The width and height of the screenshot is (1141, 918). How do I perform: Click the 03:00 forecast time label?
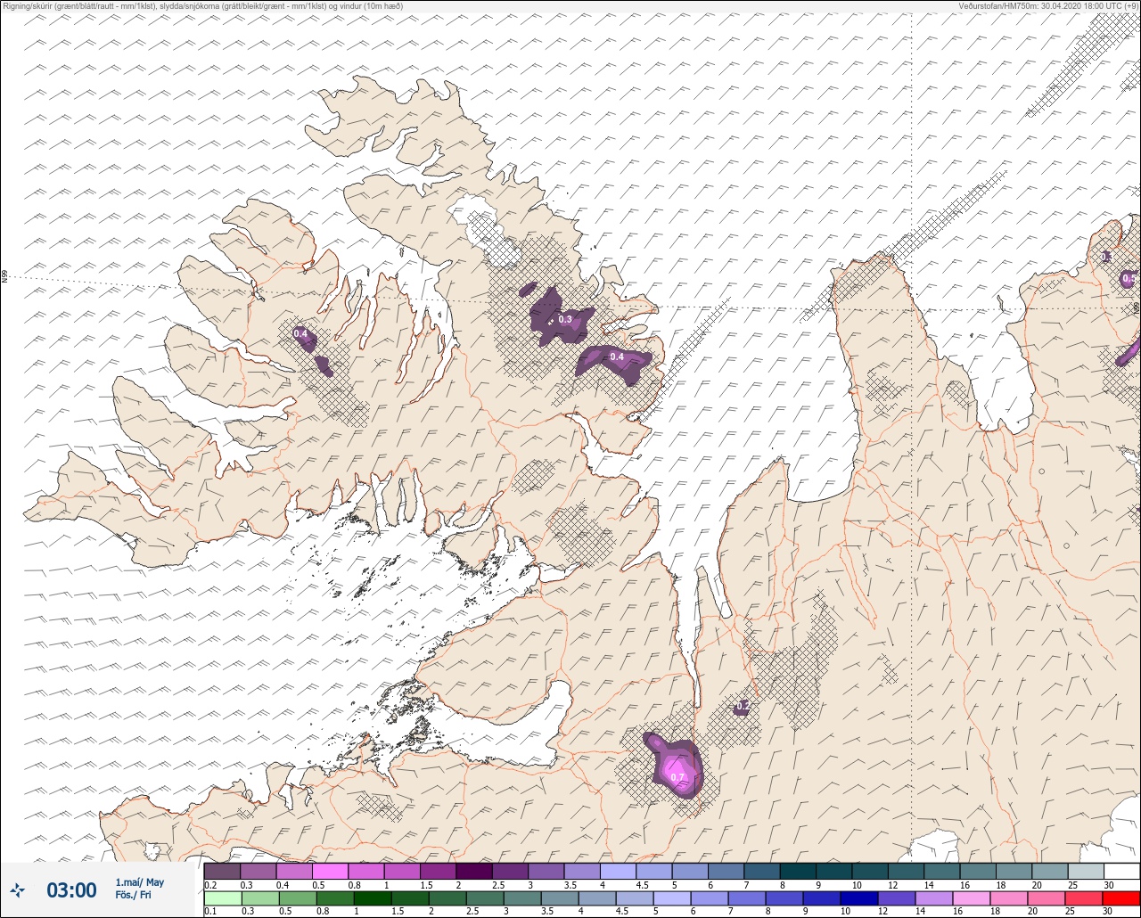tap(71, 890)
